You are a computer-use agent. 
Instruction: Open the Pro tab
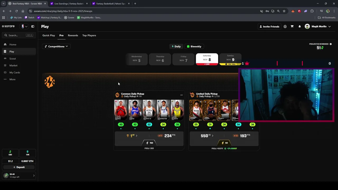pyautogui.click(x=61, y=35)
